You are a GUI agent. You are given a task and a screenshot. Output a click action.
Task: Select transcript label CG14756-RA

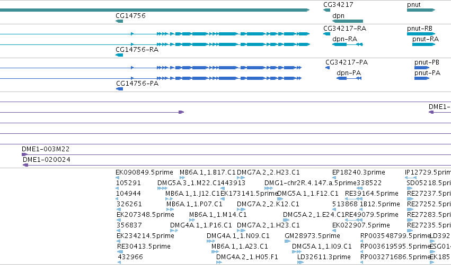pos(137,50)
